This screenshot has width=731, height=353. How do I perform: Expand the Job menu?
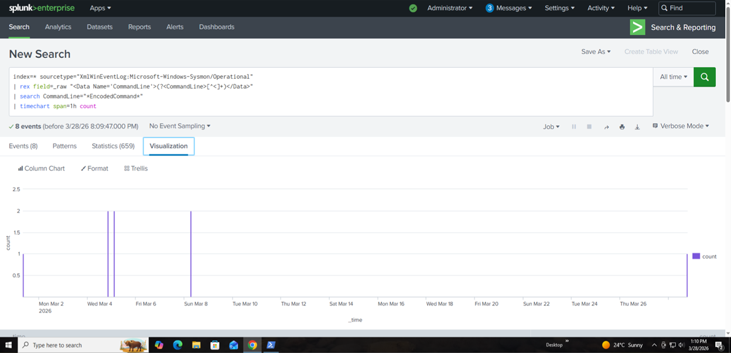[551, 127]
